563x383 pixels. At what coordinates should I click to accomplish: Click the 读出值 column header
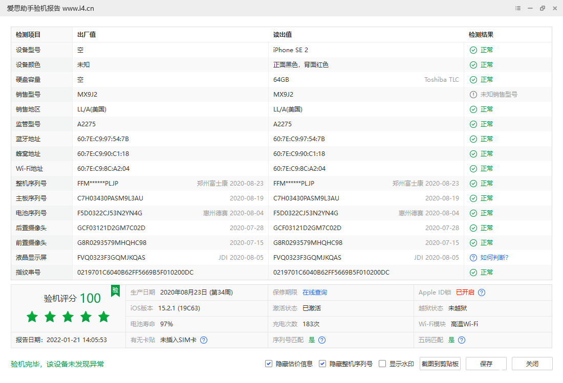click(x=283, y=35)
